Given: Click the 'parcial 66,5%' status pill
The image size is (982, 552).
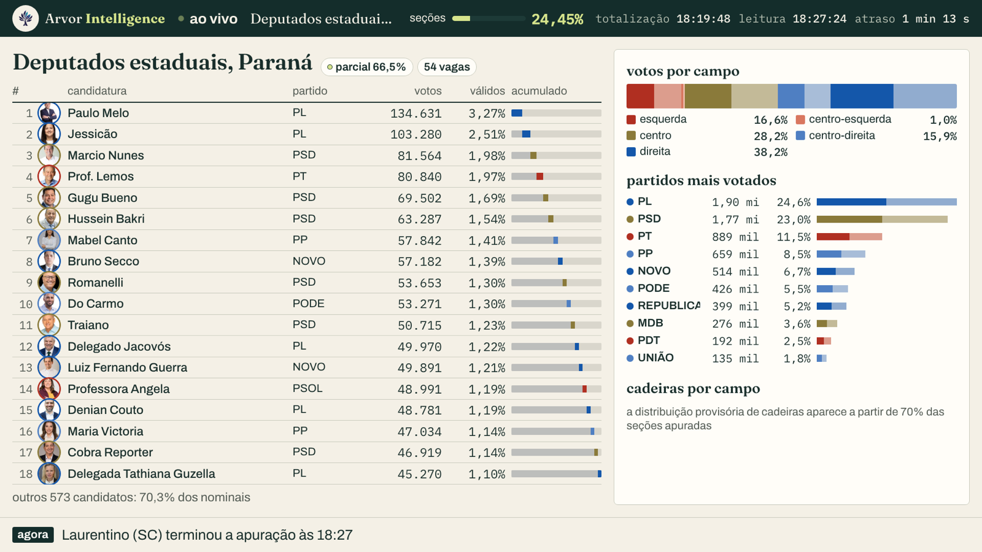Looking at the screenshot, I should tap(366, 67).
